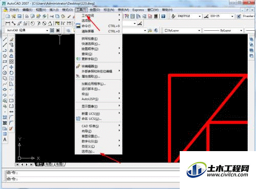Screen dimensions: 256x189
Task: Expand the AutoLISP(S) submenu
Action: click(99, 99)
